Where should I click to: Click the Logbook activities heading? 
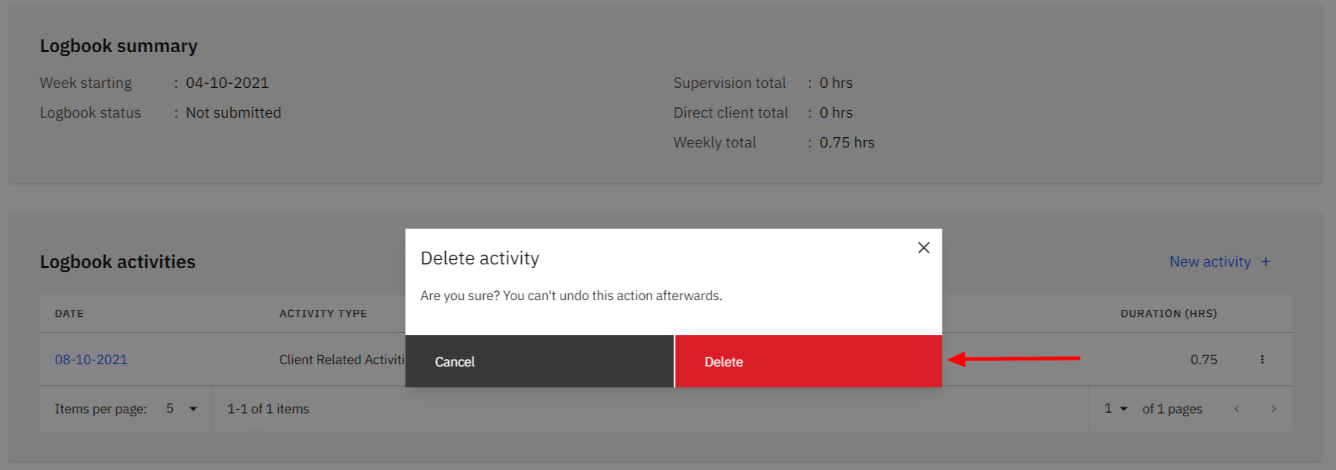pos(118,262)
